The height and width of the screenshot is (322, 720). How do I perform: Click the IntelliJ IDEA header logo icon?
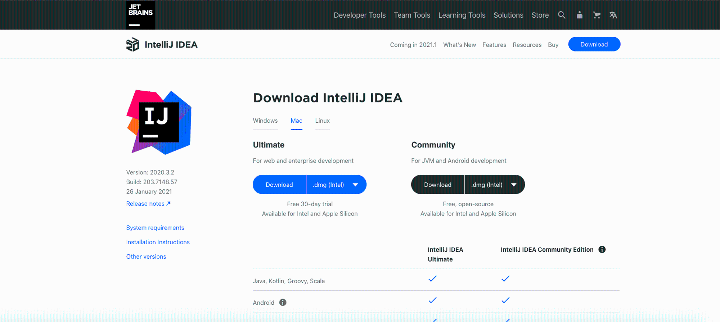[x=132, y=45]
